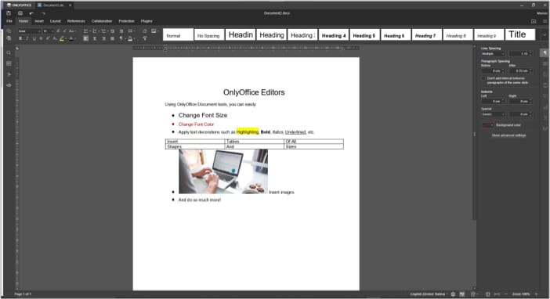
Task: Click the align center icon
Action: pyautogui.click(x=95, y=38)
